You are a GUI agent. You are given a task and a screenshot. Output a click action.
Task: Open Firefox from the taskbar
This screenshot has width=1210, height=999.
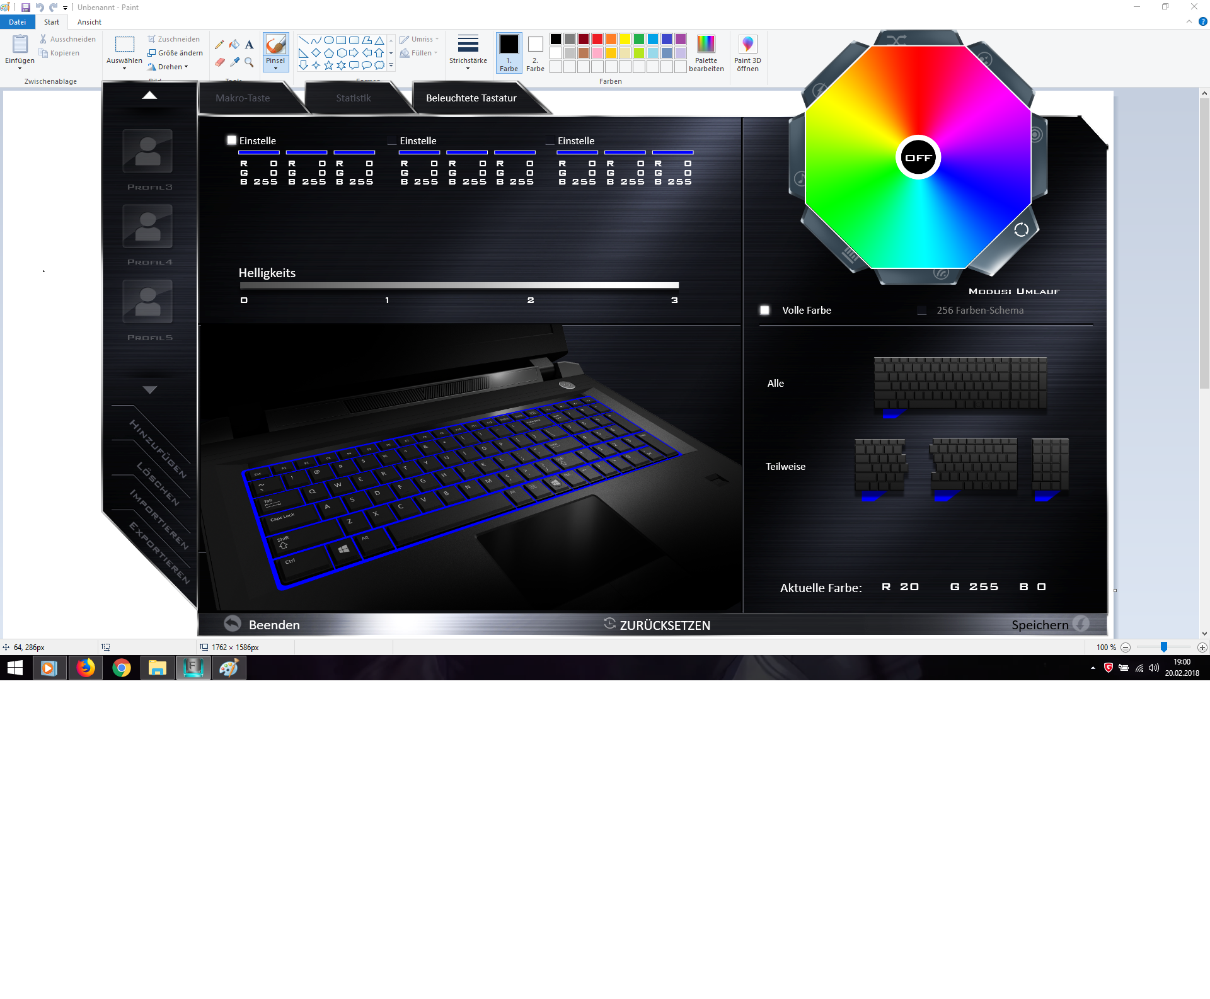[86, 668]
